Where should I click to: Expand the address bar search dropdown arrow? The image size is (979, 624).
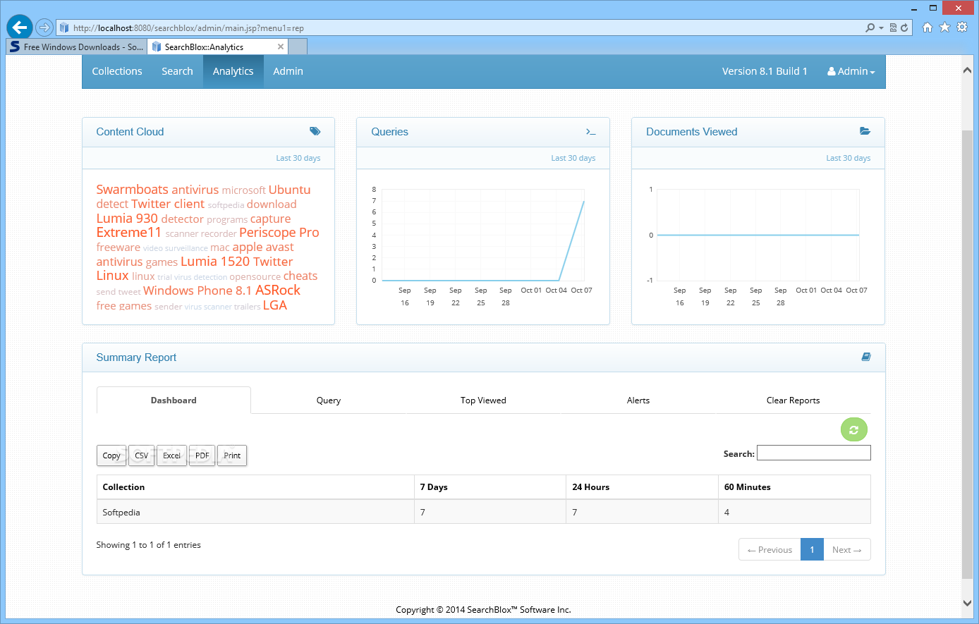pyautogui.click(x=882, y=28)
